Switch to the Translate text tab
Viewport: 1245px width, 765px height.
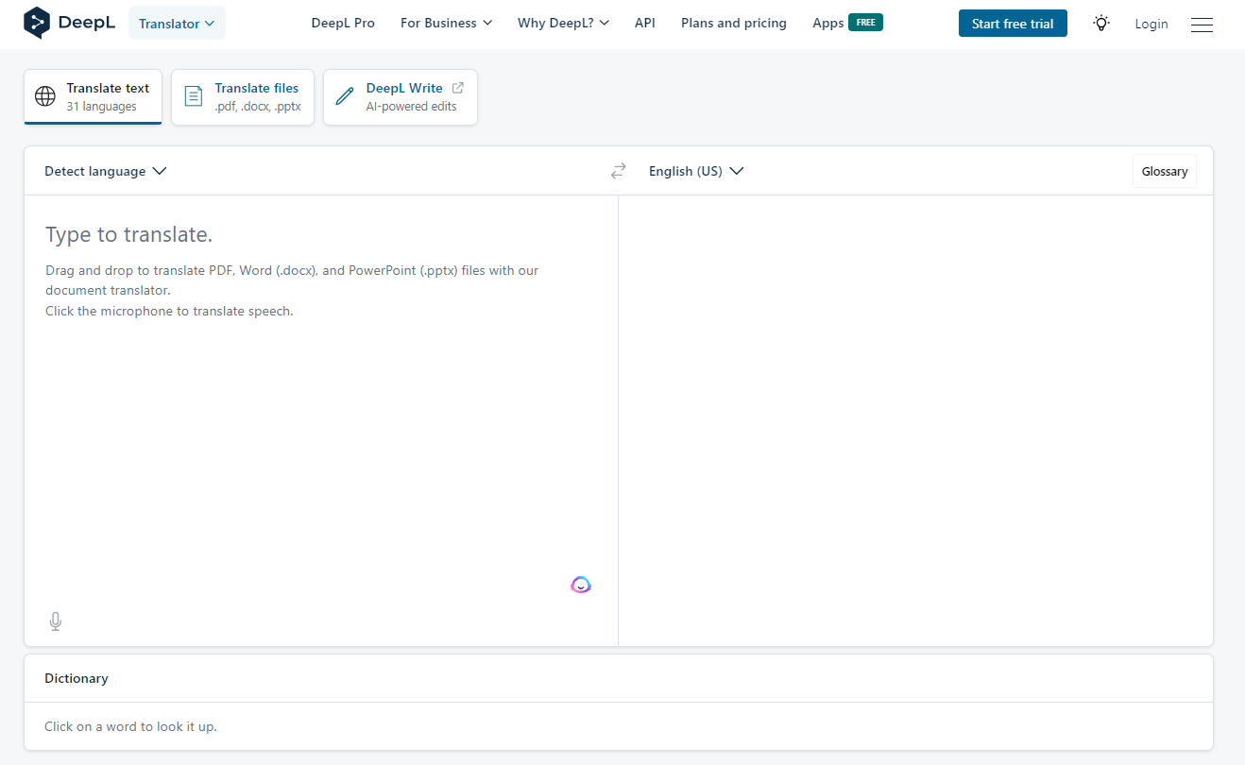(93, 97)
